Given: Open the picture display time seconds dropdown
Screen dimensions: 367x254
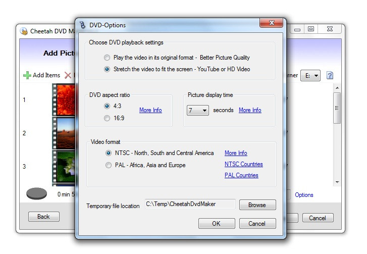Looking at the screenshot, I should pos(198,110).
